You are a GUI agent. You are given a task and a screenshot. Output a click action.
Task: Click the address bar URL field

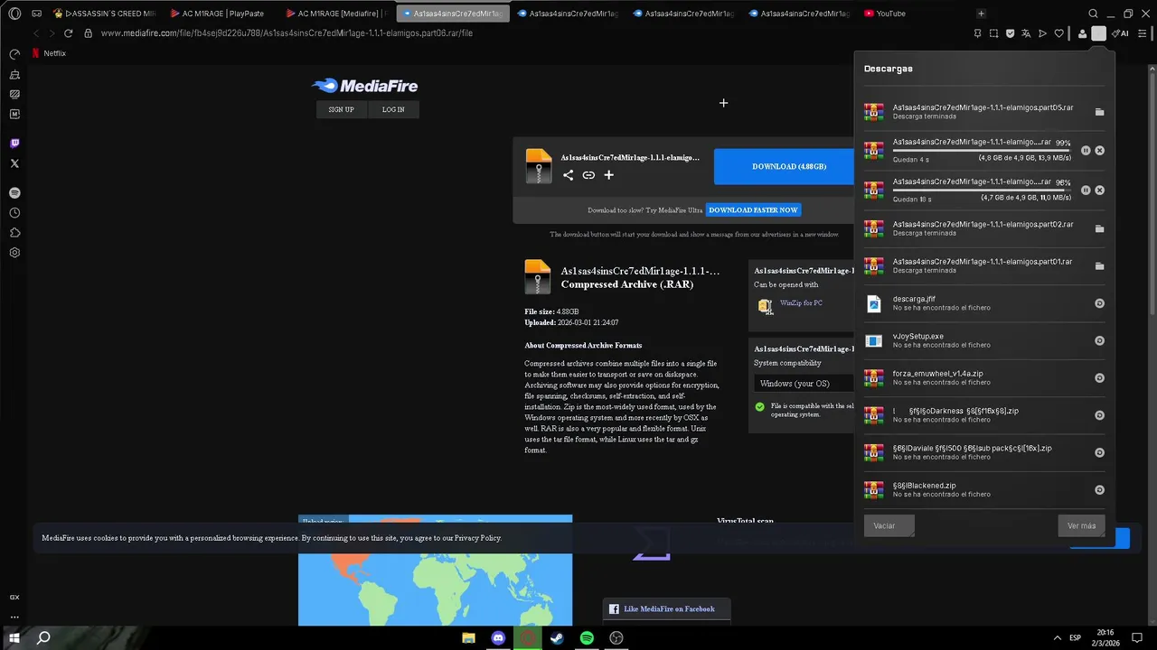[524, 33]
